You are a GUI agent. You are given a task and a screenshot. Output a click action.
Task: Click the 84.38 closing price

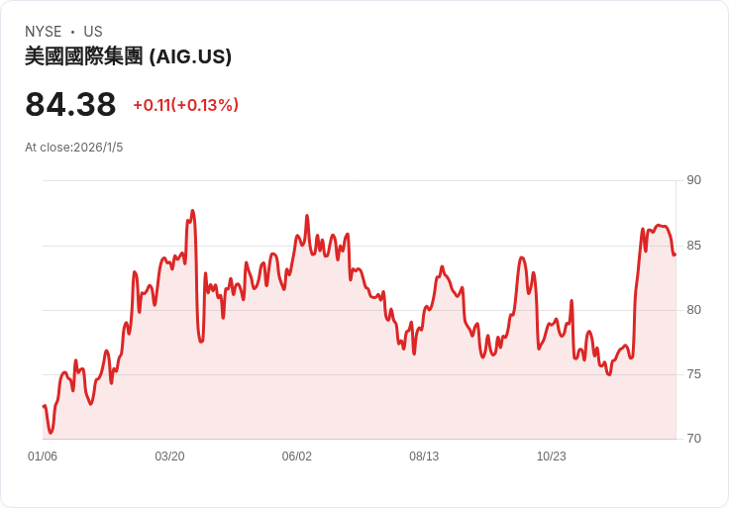pyautogui.click(x=70, y=104)
